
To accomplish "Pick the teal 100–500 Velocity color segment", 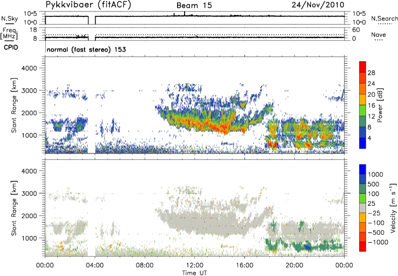I will pyautogui.click(x=363, y=189).
